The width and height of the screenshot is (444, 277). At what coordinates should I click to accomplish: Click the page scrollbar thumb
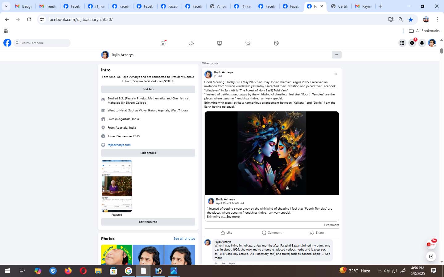click(x=442, y=51)
